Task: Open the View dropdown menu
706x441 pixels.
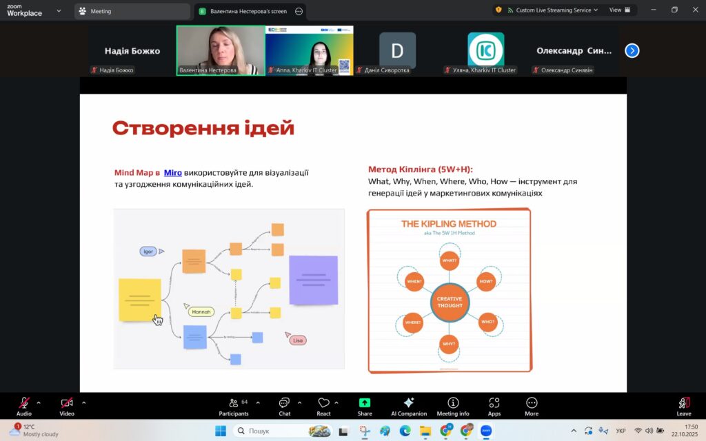Action: point(619,10)
